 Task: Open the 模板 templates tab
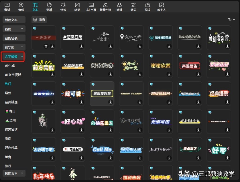(x=147, y=7)
